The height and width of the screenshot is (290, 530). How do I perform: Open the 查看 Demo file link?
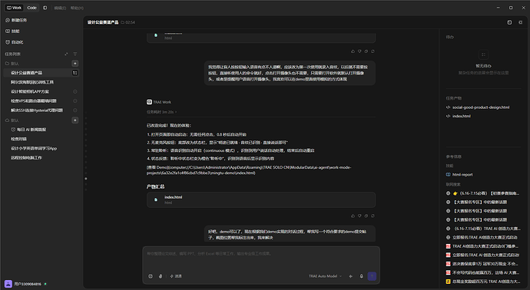[248, 170]
